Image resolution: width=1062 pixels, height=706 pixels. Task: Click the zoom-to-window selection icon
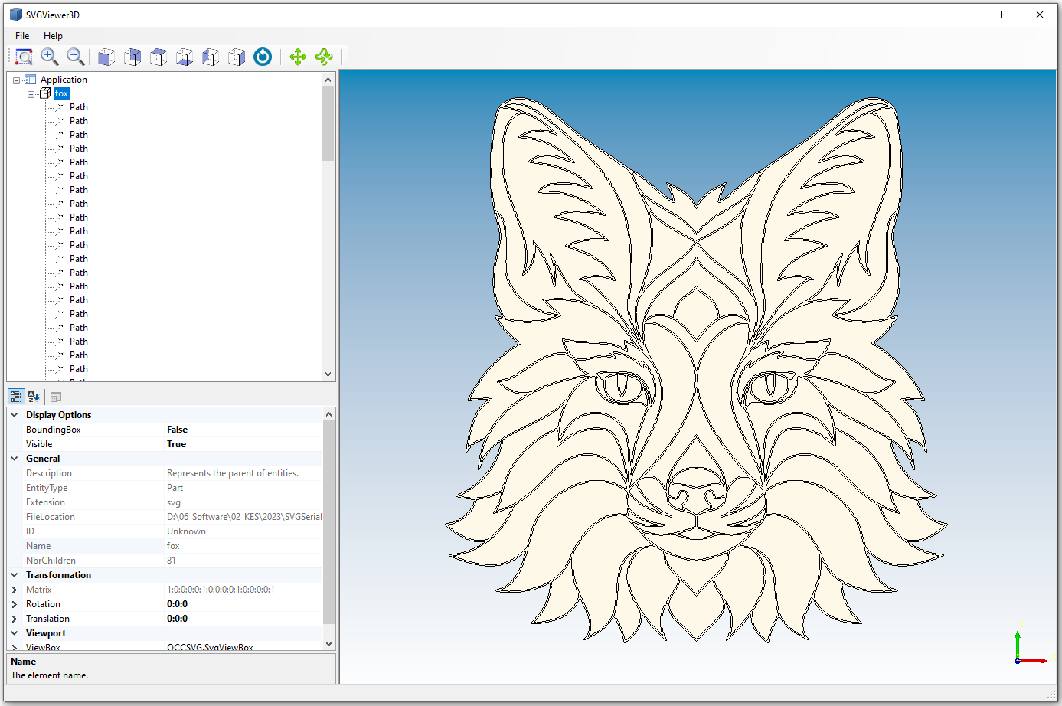[x=24, y=57]
